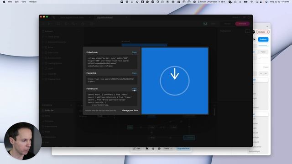Open Manage your links
This screenshot has height=164, width=292.
click(x=130, y=110)
